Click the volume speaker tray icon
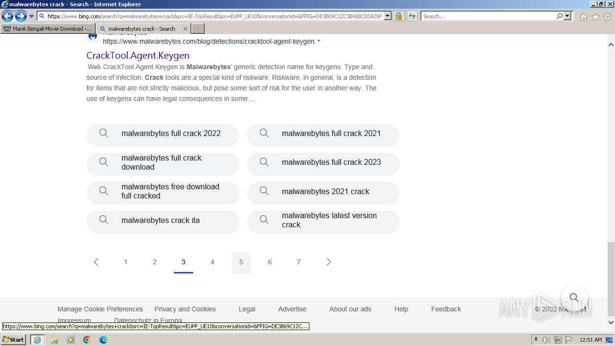 point(546,340)
